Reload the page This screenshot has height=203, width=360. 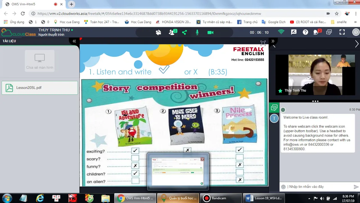click(x=23, y=14)
